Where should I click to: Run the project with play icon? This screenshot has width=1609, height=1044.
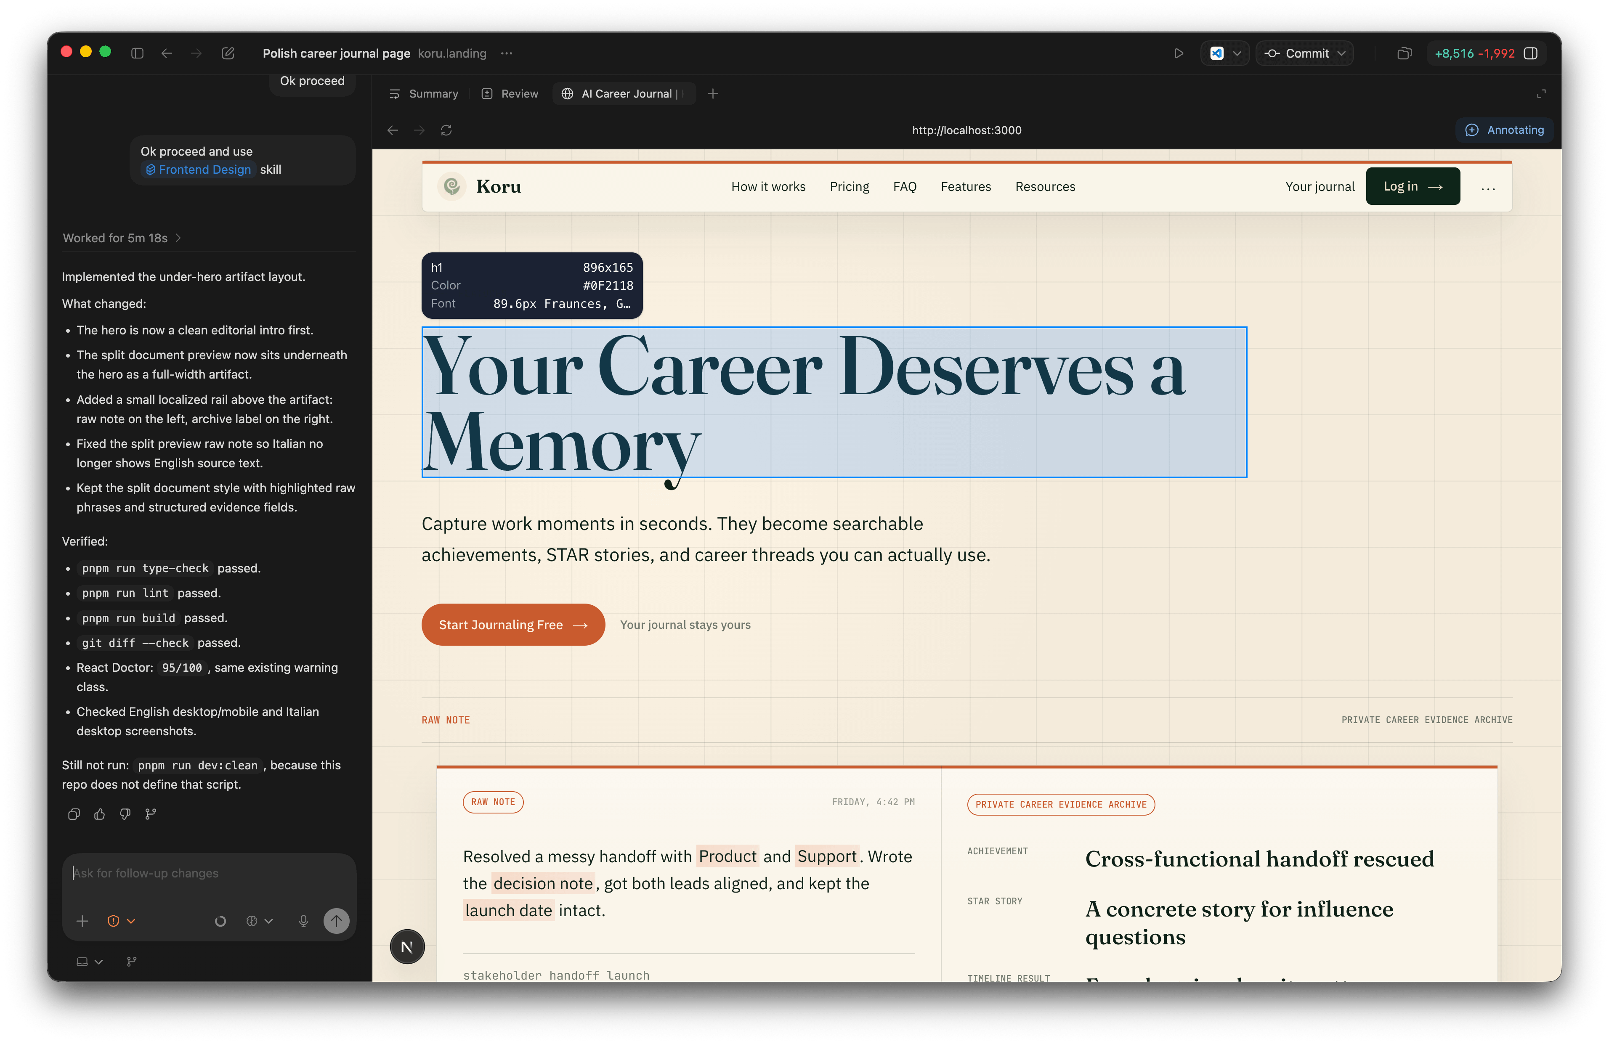point(1179,53)
